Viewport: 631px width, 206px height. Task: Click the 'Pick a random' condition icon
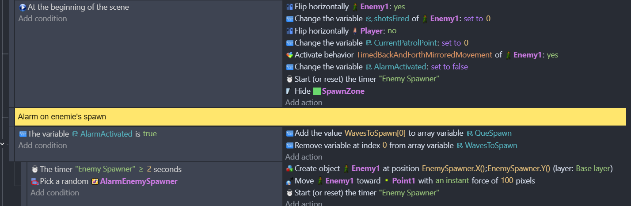tap(34, 181)
